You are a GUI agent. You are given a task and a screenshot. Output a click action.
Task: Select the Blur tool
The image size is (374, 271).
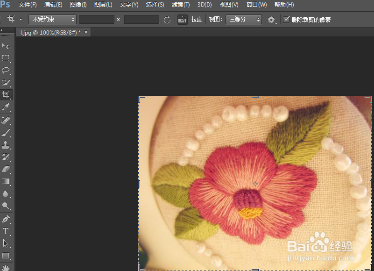(x=6, y=193)
